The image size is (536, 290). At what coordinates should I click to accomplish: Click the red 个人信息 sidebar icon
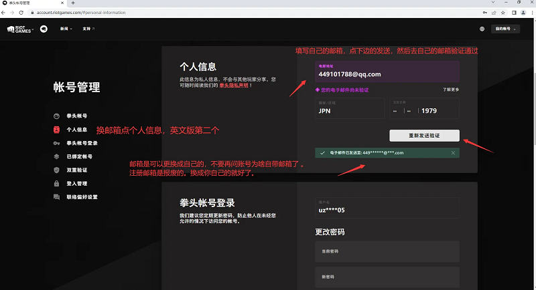56,130
